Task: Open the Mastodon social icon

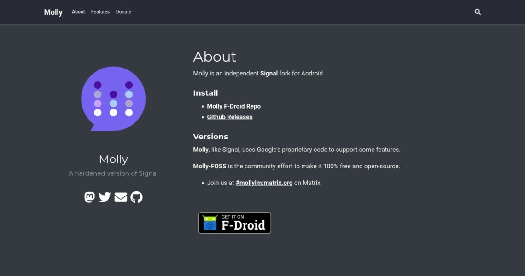Action: pos(90,197)
